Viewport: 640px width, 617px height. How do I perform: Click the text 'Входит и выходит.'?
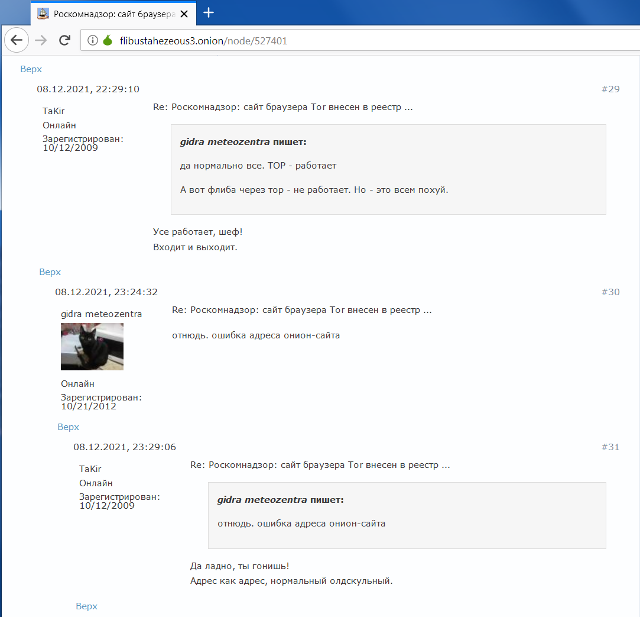tap(195, 247)
